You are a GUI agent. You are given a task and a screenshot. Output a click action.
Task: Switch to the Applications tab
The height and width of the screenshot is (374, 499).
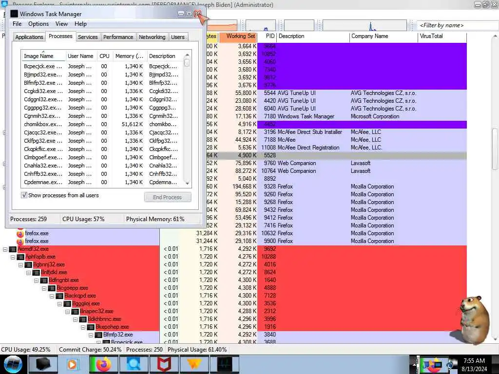click(x=29, y=37)
